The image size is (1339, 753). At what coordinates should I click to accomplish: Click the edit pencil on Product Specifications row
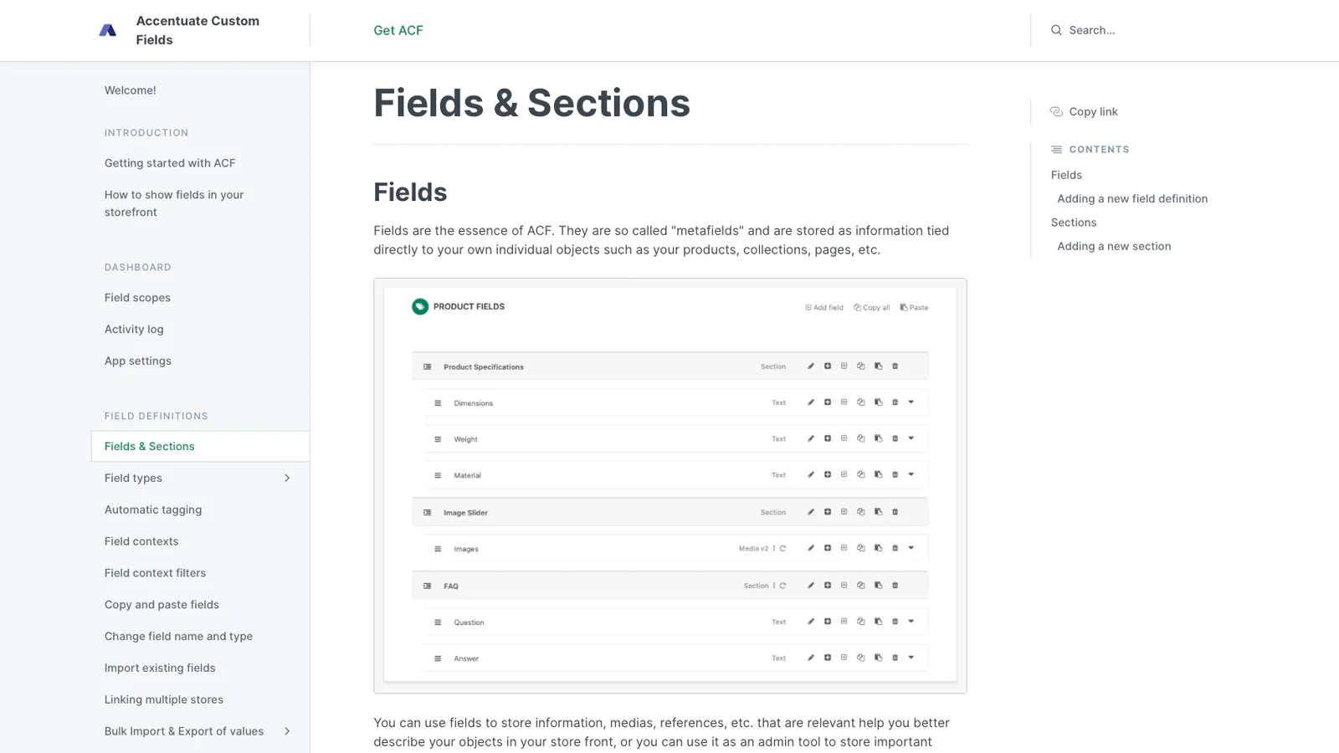pos(810,366)
